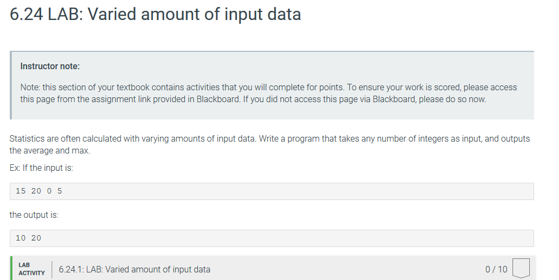
Task: Click the text 'Ex: If the input is:'
Action: coord(41,168)
